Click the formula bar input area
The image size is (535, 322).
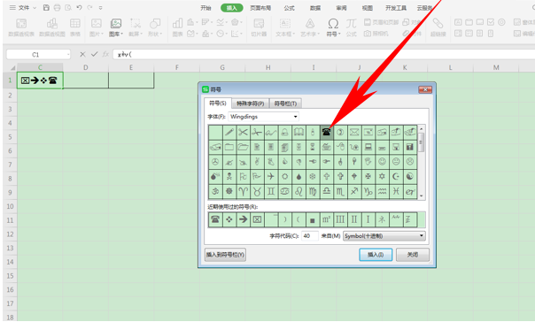pyautogui.click(x=324, y=55)
